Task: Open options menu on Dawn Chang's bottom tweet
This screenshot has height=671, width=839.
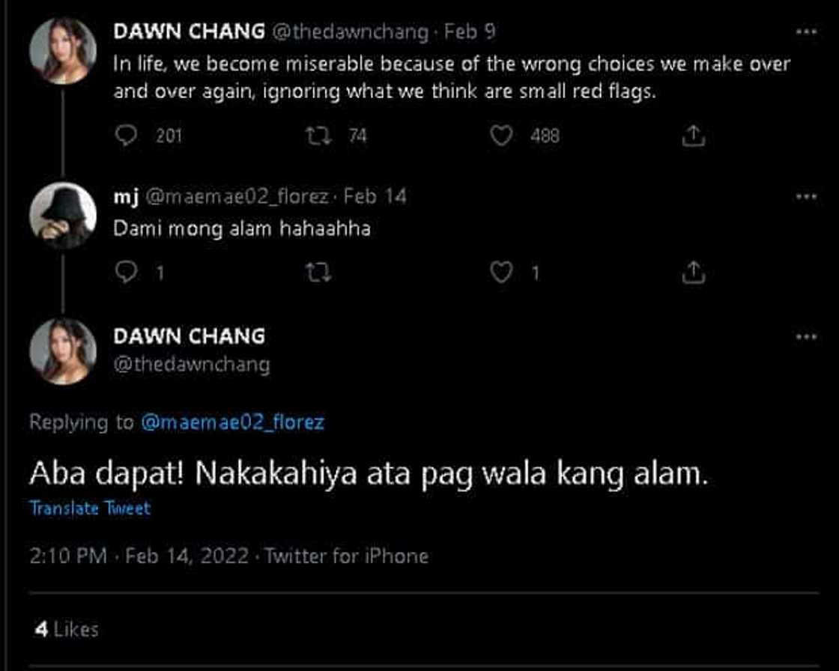Action: (805, 337)
